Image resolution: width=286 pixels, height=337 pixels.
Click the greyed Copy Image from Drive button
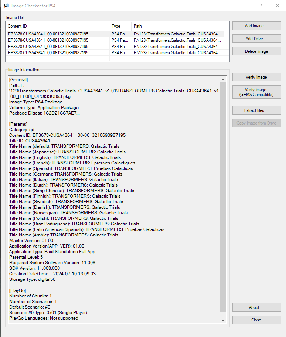point(256,123)
